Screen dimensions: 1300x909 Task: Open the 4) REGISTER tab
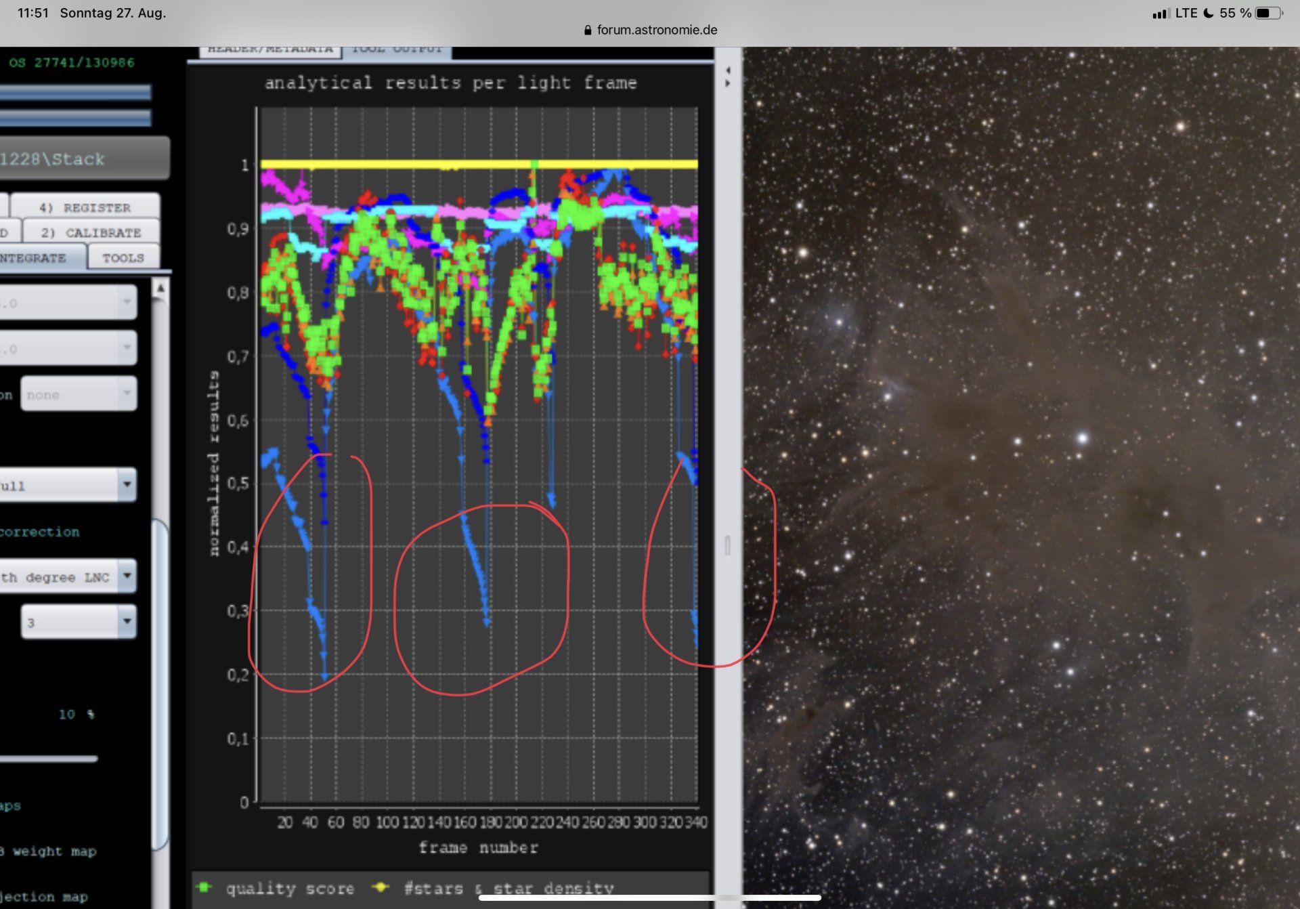(x=85, y=207)
